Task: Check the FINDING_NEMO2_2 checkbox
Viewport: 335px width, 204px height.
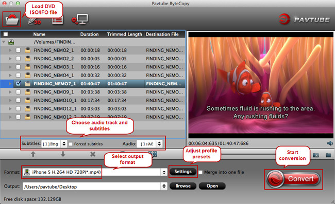Action: point(18,59)
